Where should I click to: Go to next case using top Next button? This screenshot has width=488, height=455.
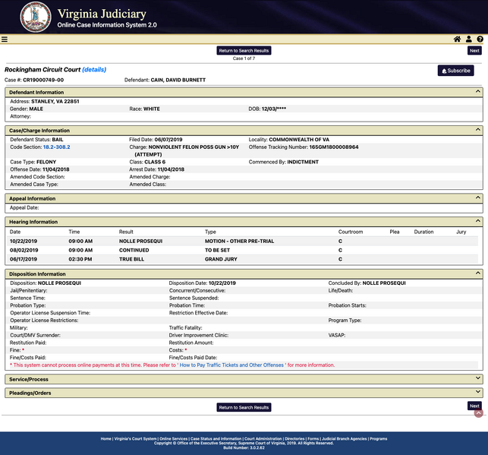coord(474,50)
